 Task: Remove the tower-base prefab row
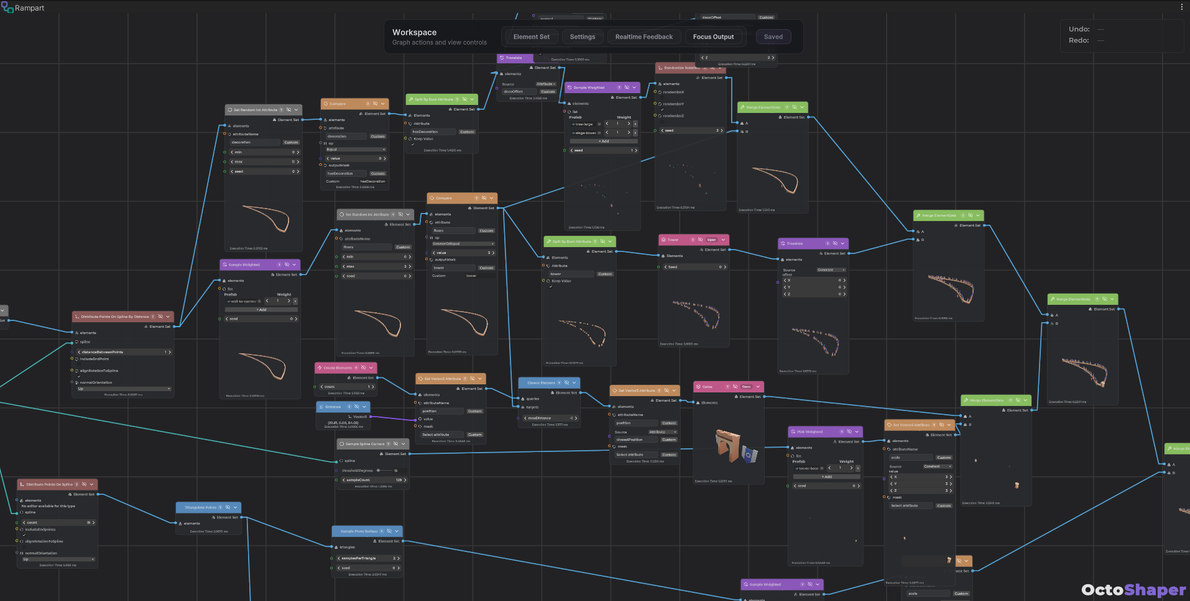[x=858, y=468]
